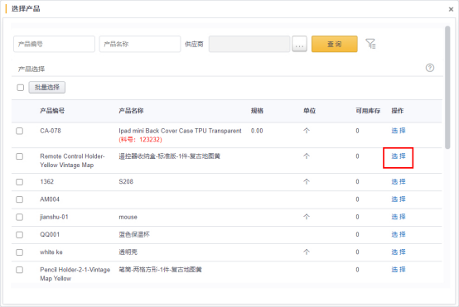Image resolution: width=459 pixels, height=307 pixels.
Task: Click the 产品名称 column header
Action: click(131, 111)
